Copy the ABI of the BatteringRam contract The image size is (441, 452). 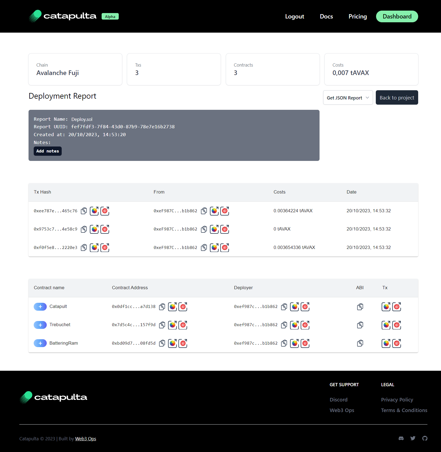tap(360, 344)
